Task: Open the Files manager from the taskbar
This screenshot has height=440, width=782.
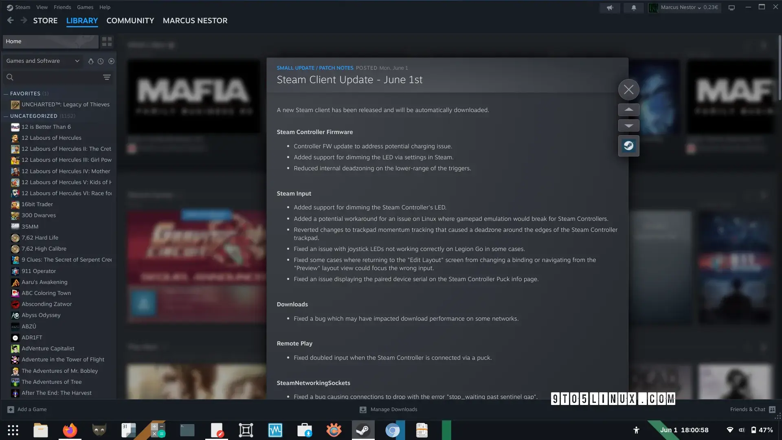Action: (41, 430)
